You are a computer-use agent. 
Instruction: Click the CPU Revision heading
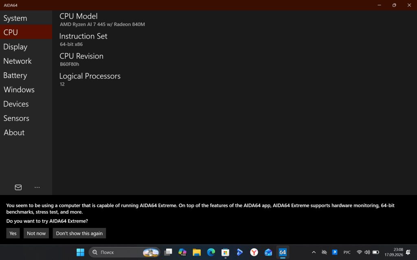pos(81,56)
